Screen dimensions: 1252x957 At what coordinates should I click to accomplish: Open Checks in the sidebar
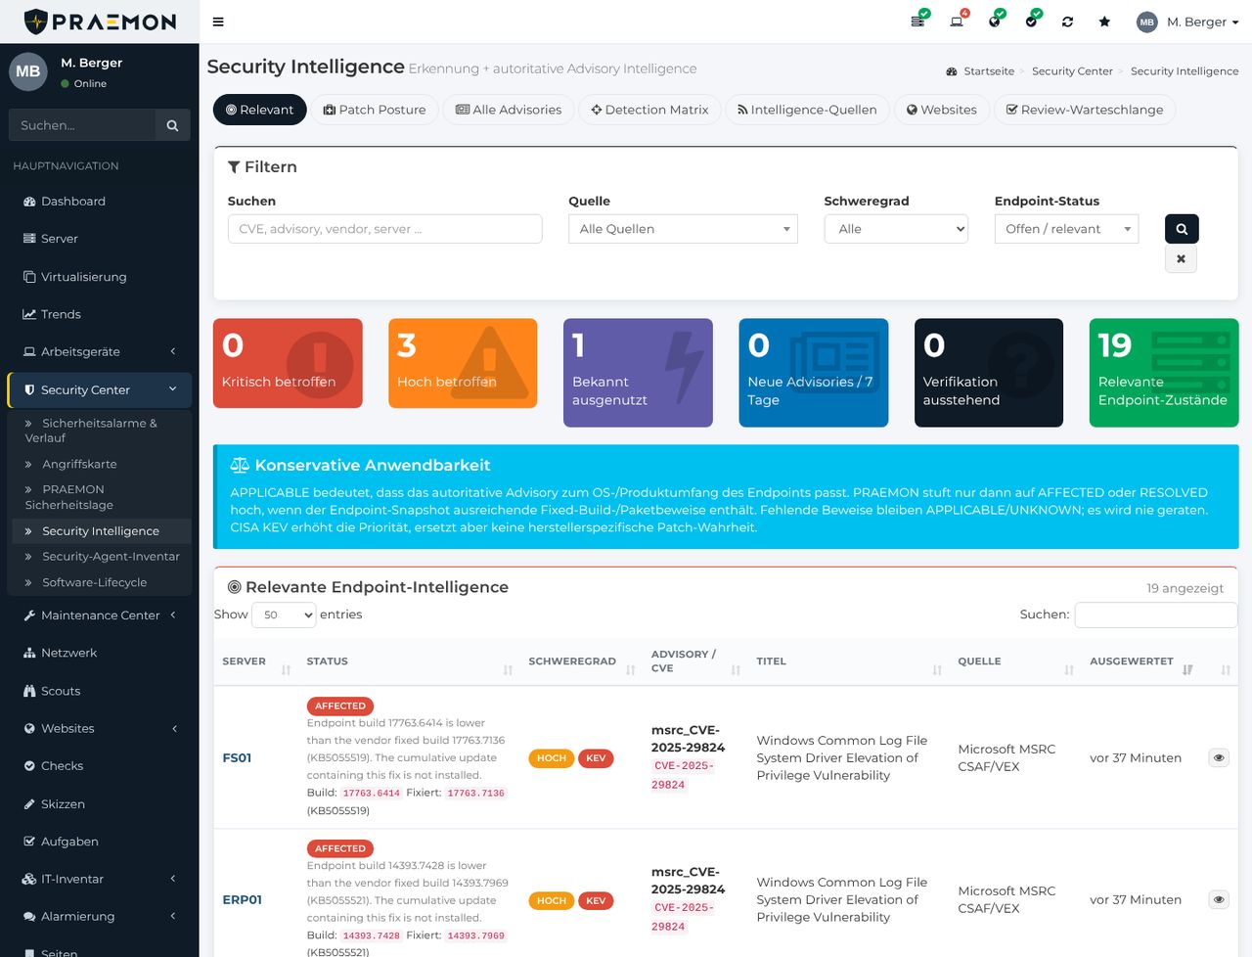[100, 766]
